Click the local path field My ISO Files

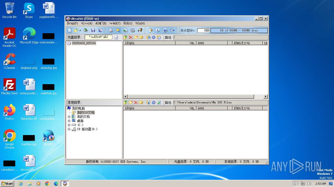pyautogui.click(x=220, y=103)
